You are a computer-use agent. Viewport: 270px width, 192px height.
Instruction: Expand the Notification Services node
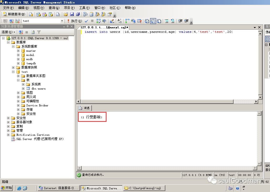[x=8, y=135]
